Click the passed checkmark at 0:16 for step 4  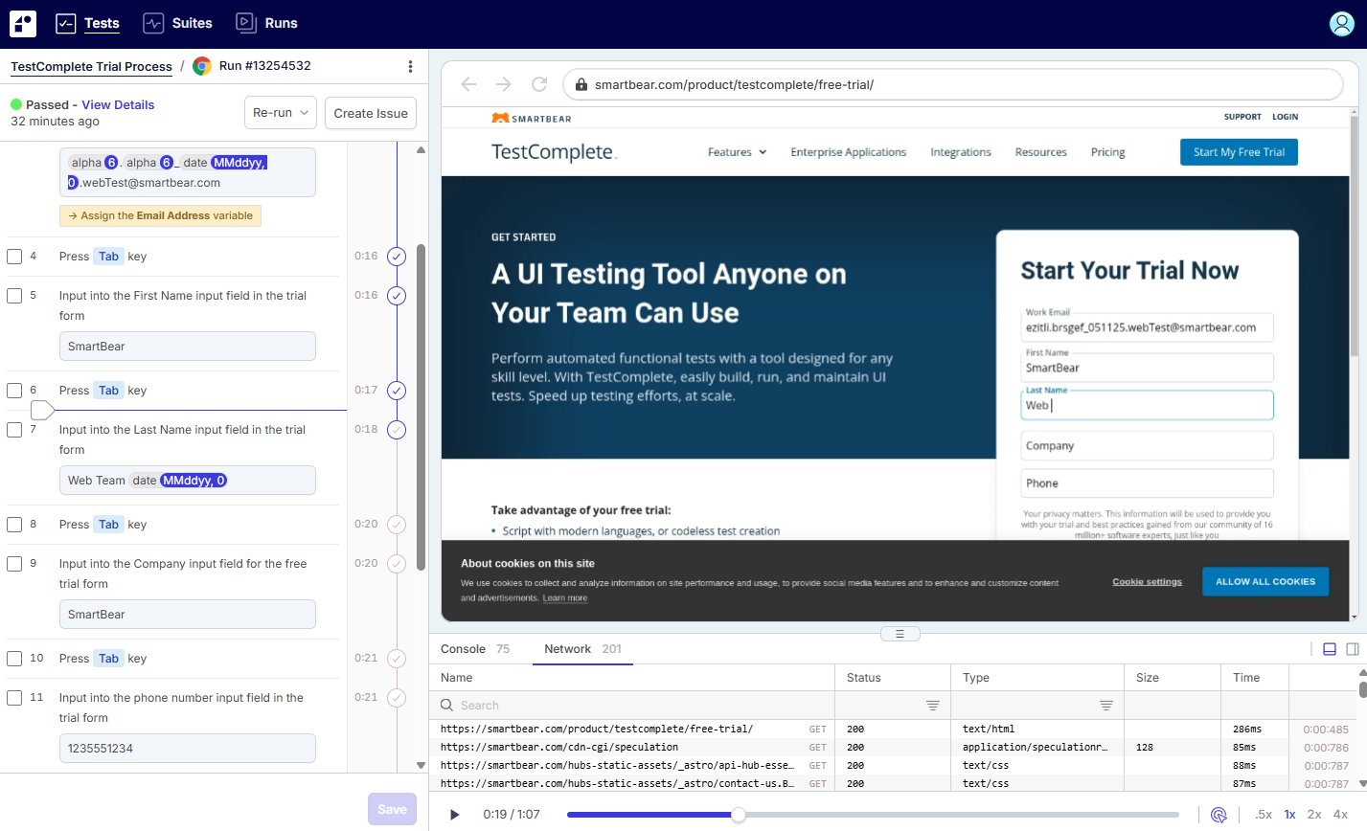(397, 257)
